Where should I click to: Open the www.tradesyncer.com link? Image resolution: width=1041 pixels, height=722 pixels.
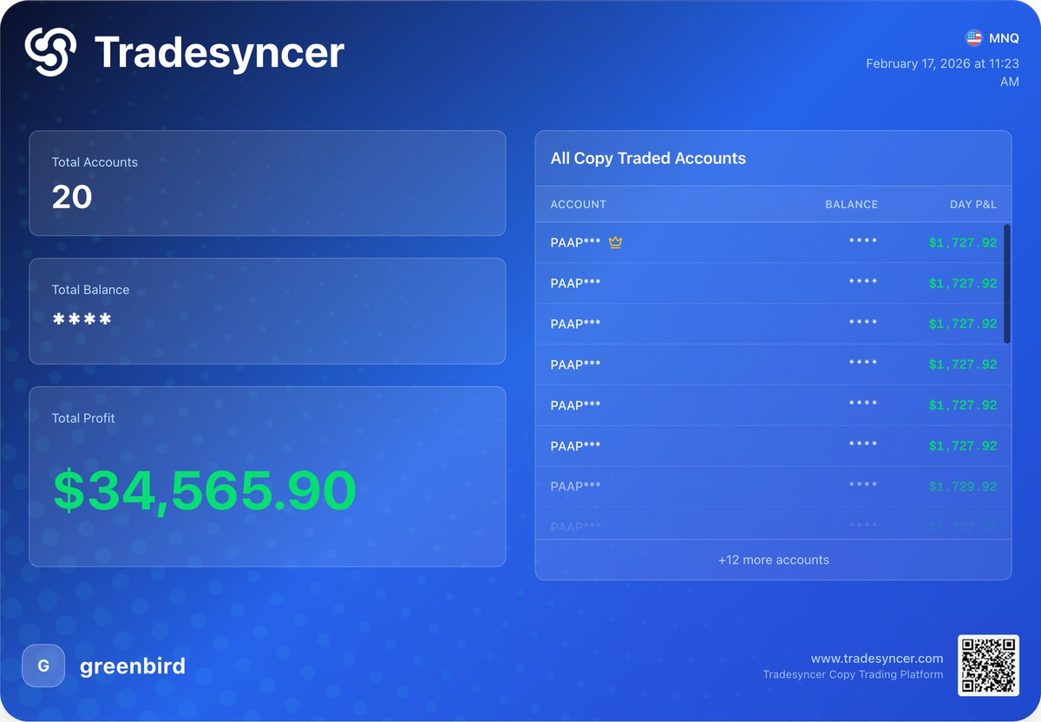point(877,659)
